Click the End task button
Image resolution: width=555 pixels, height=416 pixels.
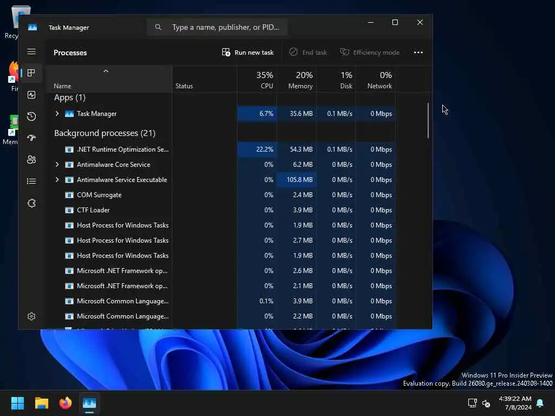[x=308, y=53]
